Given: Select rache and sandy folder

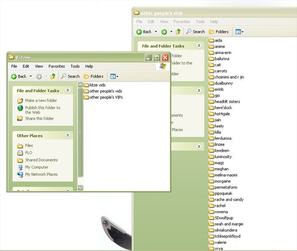Looking at the screenshot, I should pyautogui.click(x=226, y=200).
